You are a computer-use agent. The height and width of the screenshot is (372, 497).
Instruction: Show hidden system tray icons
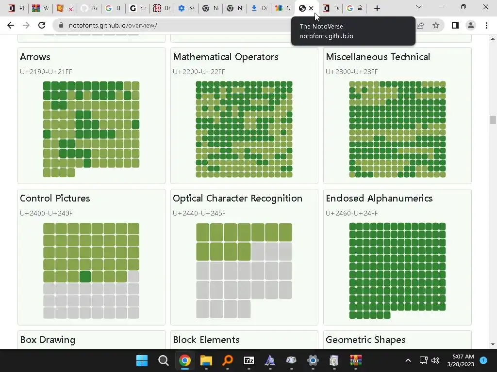[x=408, y=360]
